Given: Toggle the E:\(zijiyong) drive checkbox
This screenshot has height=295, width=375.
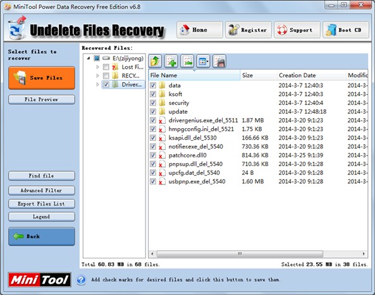Looking at the screenshot, I should point(97,58).
